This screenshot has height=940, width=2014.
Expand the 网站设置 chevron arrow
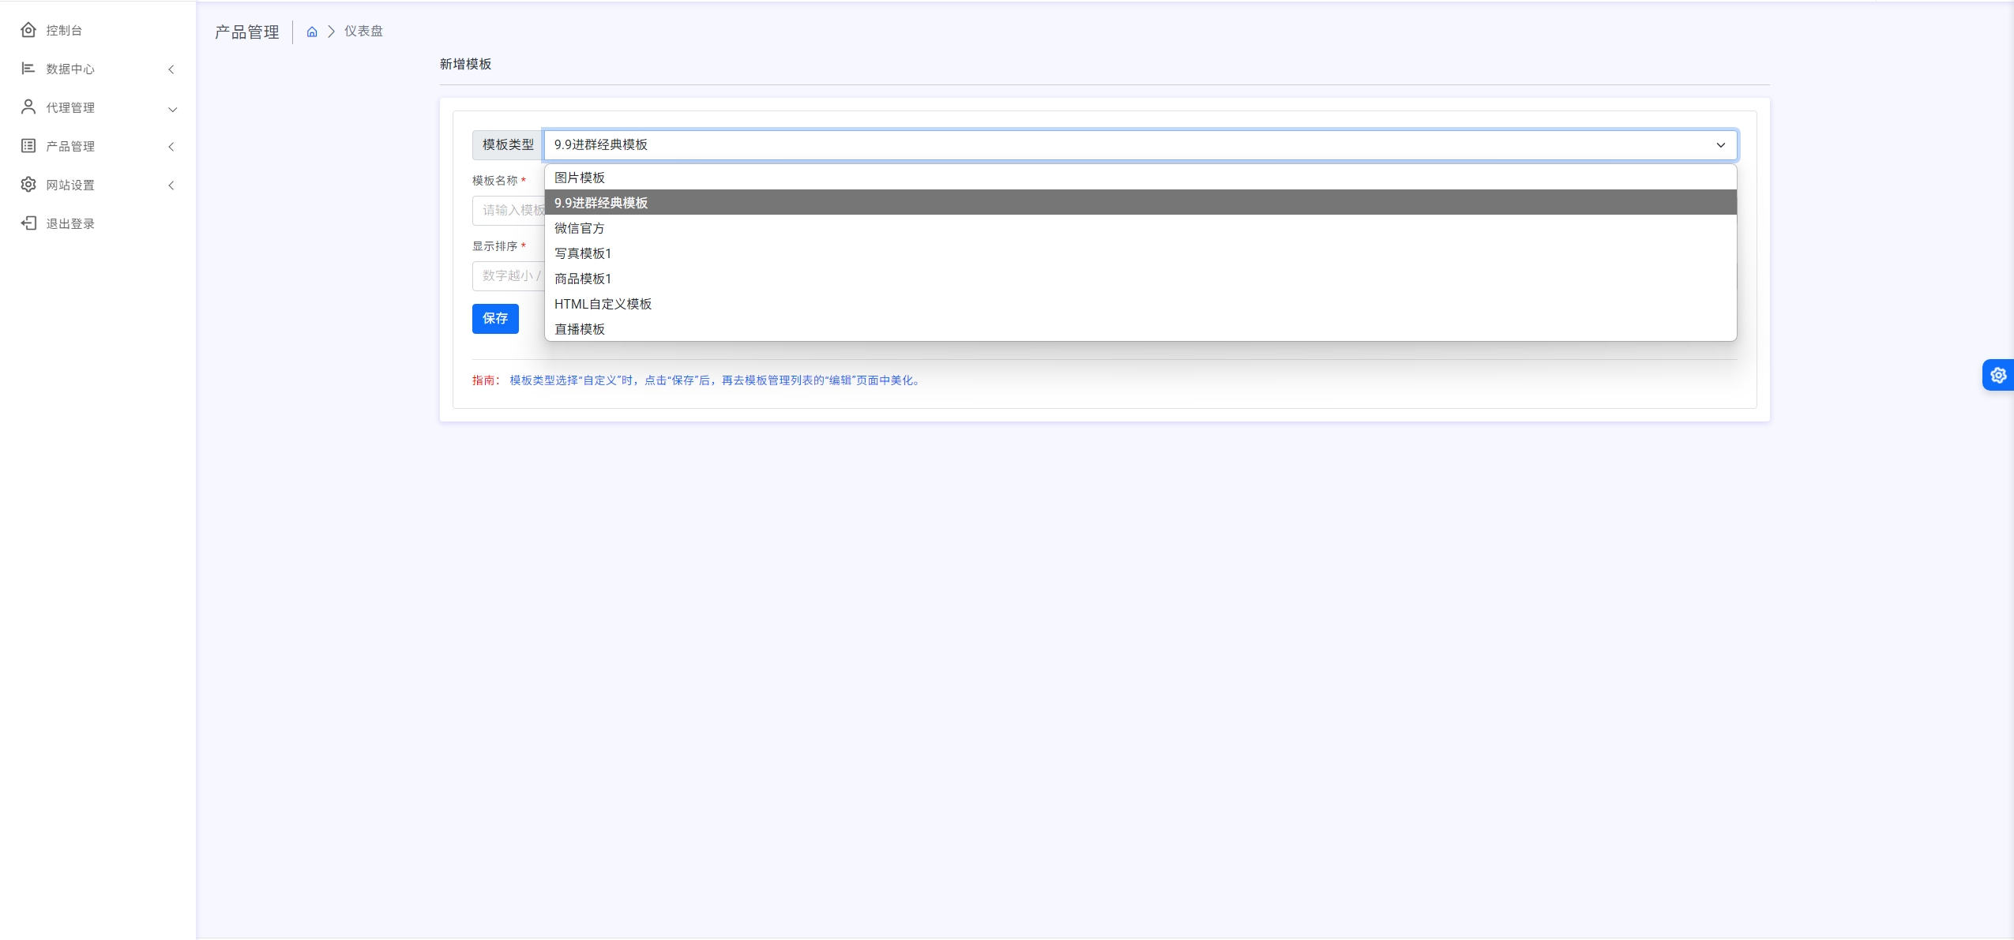171,185
